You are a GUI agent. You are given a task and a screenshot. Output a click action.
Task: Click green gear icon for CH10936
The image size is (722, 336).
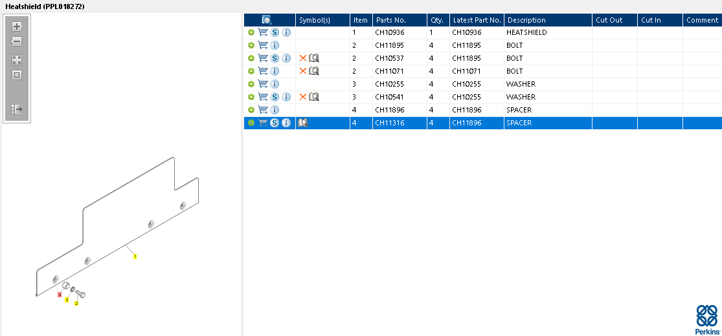coord(251,32)
